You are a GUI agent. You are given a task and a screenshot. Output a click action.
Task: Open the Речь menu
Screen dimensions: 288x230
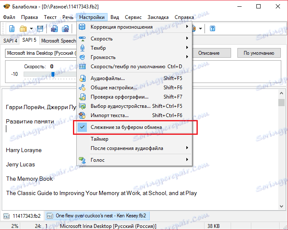(x=68, y=17)
